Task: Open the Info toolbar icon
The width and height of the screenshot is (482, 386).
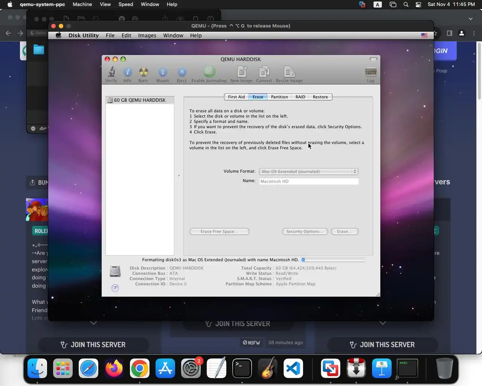Action: click(127, 74)
